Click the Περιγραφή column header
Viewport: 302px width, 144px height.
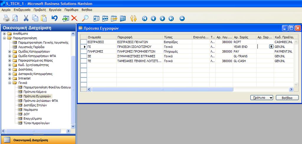pos(139,37)
